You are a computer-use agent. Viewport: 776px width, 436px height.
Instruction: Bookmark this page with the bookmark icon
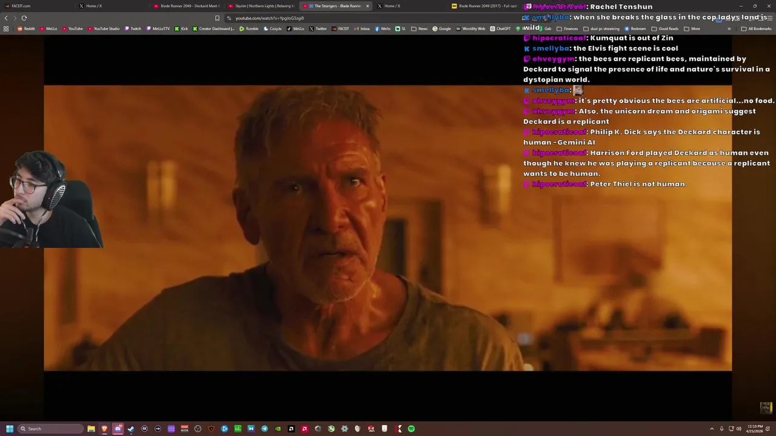(x=217, y=18)
